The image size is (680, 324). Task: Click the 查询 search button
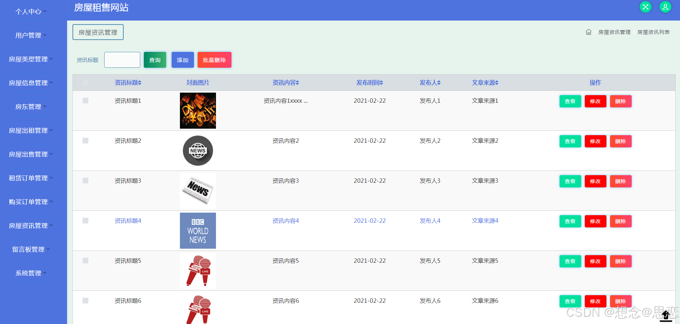(x=155, y=60)
